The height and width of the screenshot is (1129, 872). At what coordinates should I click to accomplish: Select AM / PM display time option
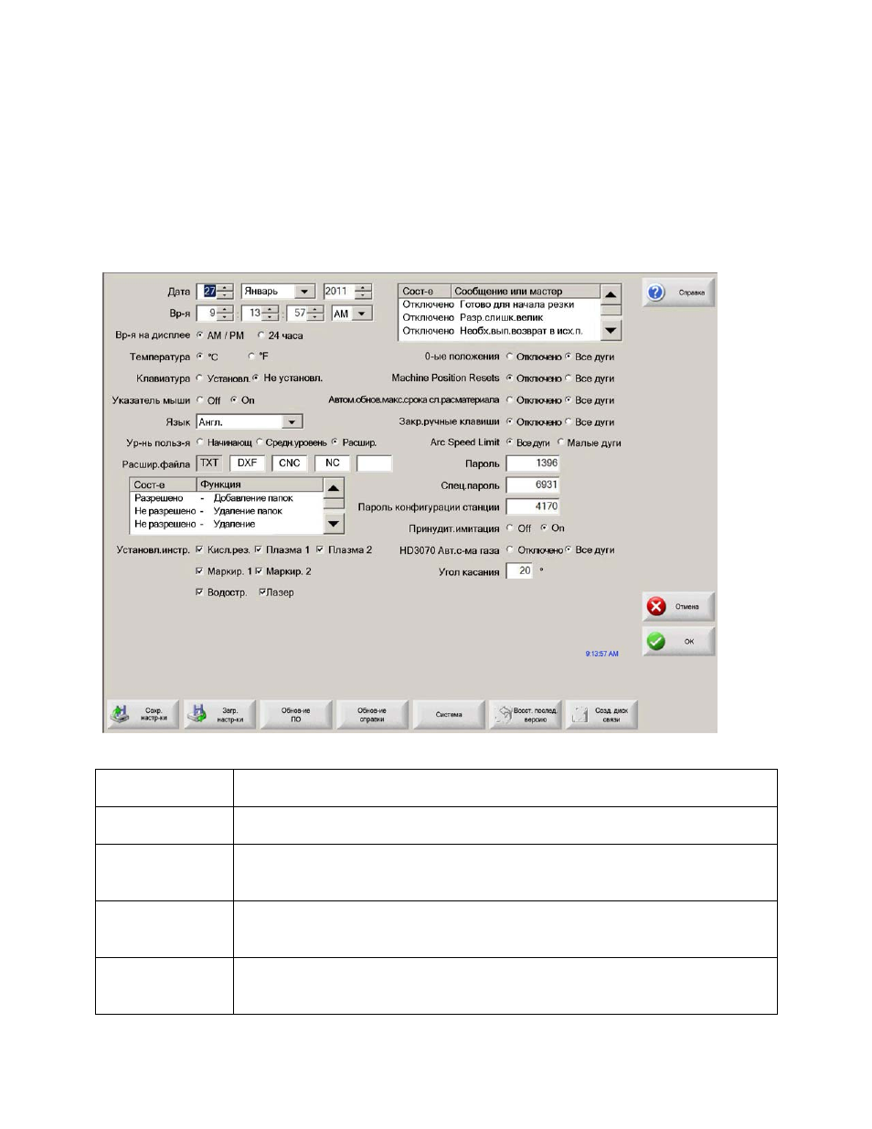pyautogui.click(x=201, y=336)
